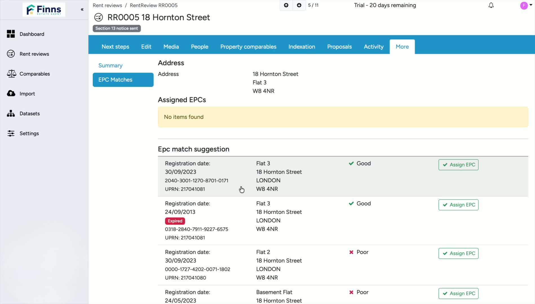This screenshot has height=304, width=535.
Task: Open the user avatar menu
Action: (526, 5)
